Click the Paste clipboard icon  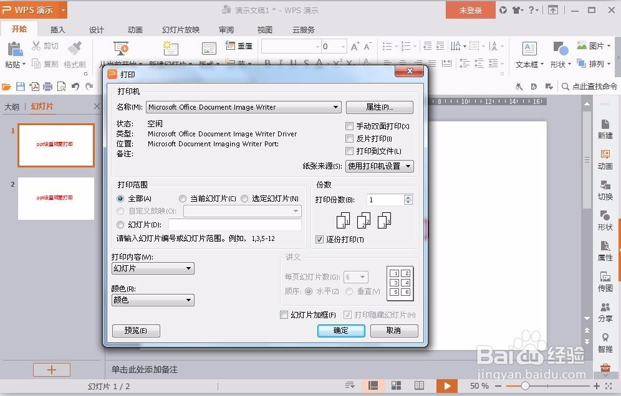click(15, 49)
